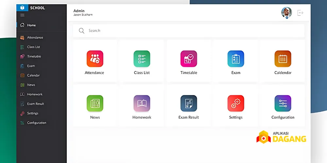Open the Configuration sliders tile

tap(283, 103)
